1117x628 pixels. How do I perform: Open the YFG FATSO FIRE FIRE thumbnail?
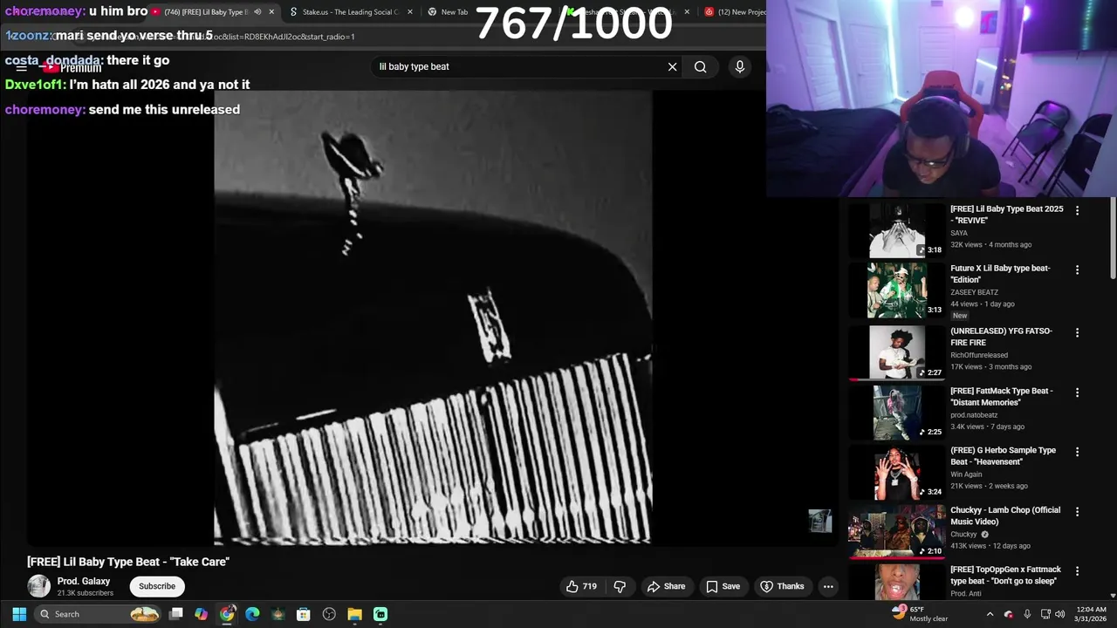pos(896,353)
